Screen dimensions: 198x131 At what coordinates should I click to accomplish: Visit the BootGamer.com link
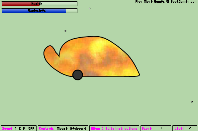(166, 2)
